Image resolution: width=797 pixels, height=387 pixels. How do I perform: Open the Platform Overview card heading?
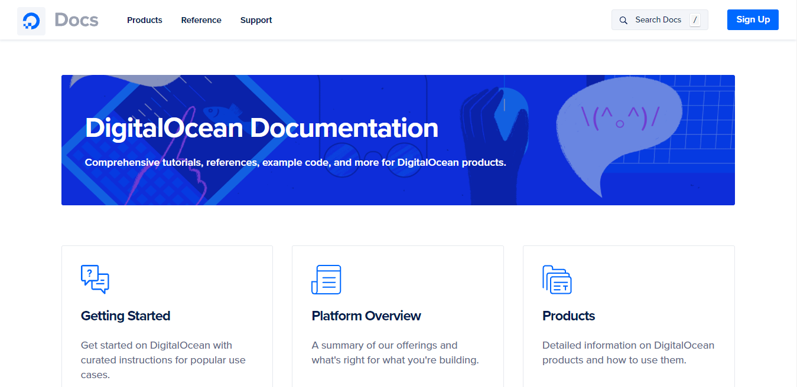pos(366,316)
